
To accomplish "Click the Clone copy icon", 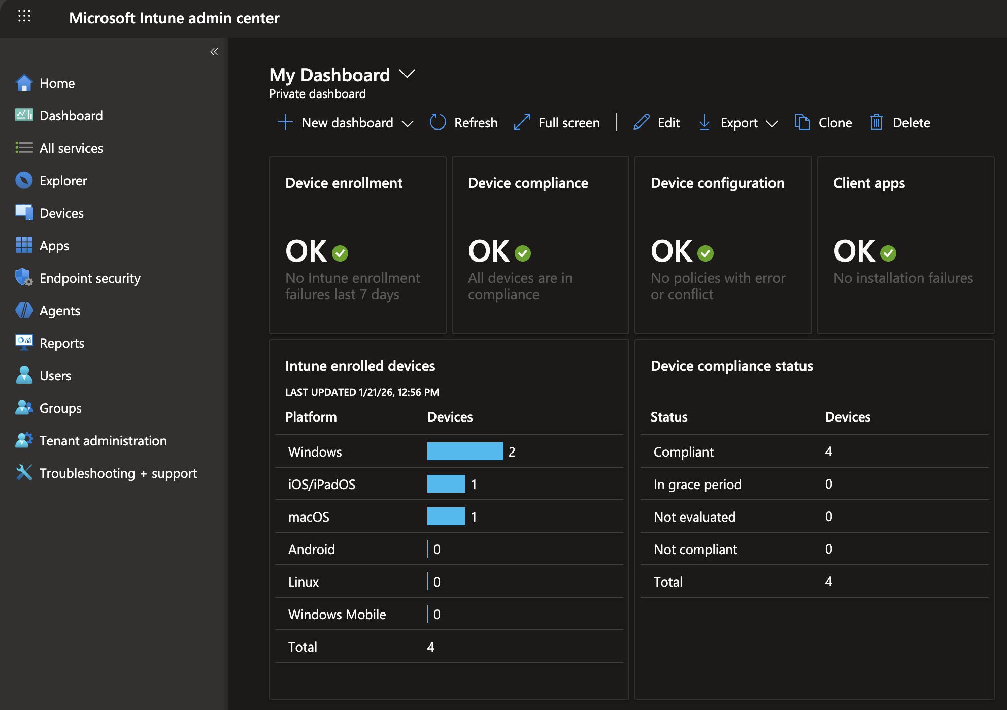I will click(802, 122).
